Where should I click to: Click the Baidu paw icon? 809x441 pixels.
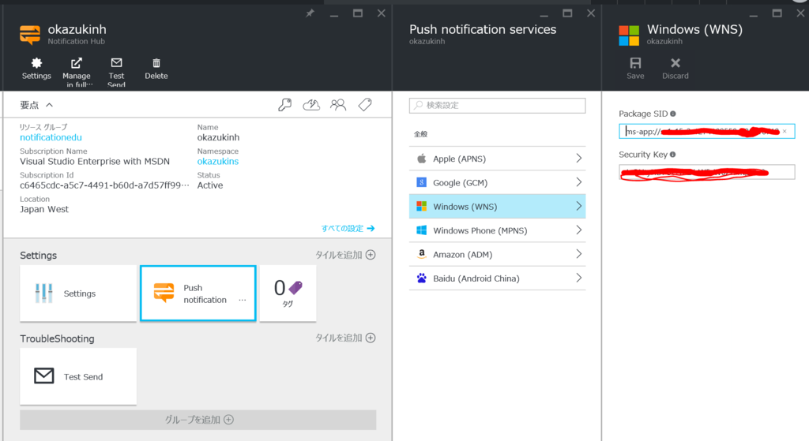pos(422,278)
